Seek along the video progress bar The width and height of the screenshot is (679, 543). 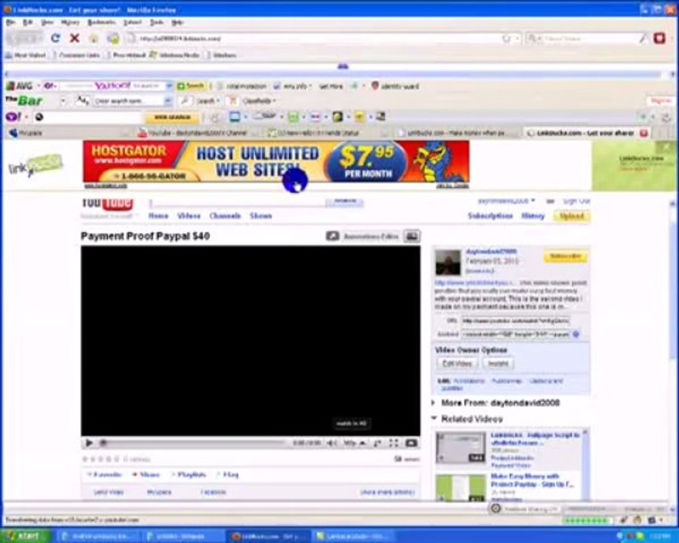pos(193,443)
